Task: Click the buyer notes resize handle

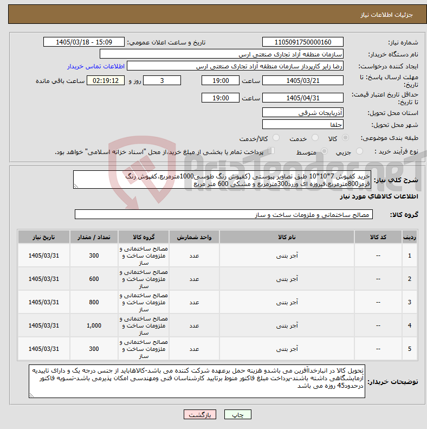Action: coord(32,395)
